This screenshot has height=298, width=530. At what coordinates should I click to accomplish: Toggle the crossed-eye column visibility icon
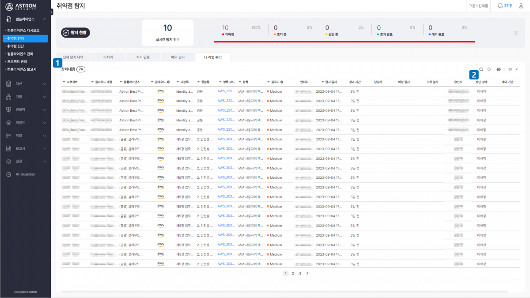(x=498, y=69)
